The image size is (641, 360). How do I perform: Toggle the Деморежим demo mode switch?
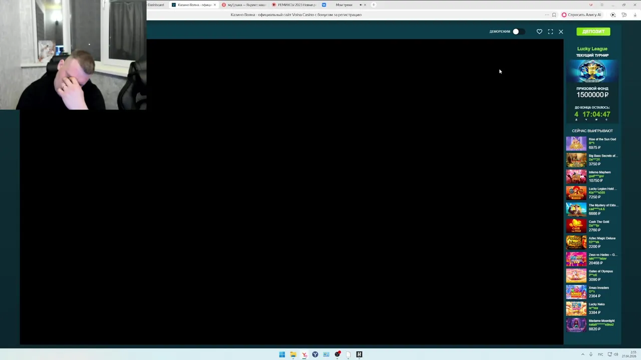518,31
